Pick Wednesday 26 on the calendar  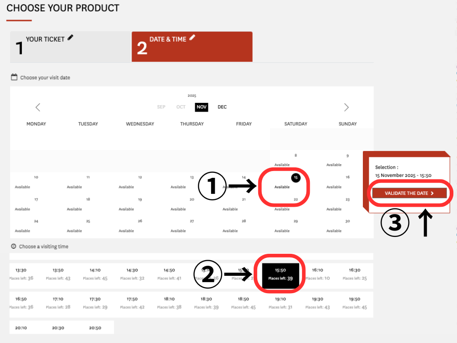pos(139,225)
